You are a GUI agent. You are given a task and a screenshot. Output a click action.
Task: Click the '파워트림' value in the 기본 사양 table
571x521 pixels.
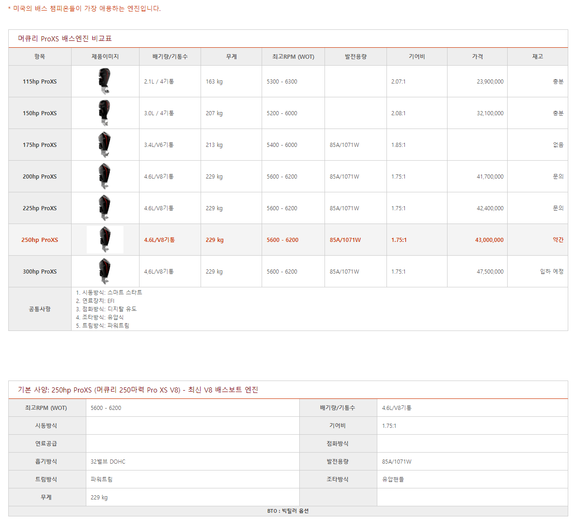click(x=101, y=479)
